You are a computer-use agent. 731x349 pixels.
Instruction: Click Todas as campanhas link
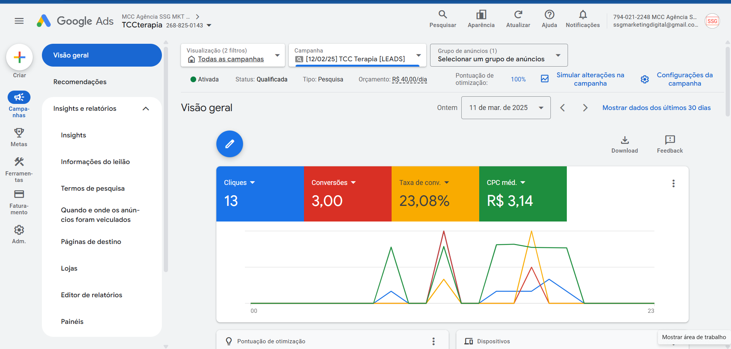point(231,59)
